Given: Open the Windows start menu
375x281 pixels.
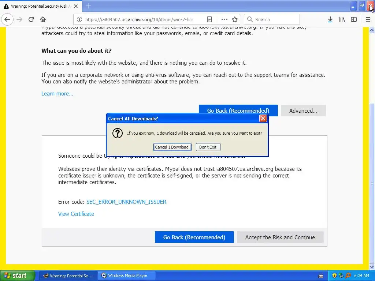Looking at the screenshot, I should [x=17, y=276].
